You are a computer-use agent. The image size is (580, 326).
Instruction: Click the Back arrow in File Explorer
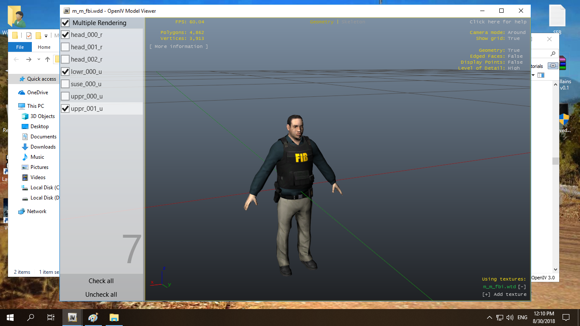pyautogui.click(x=17, y=59)
